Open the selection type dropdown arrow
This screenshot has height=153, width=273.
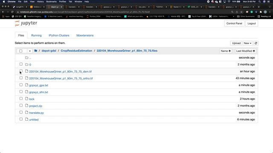29,51
